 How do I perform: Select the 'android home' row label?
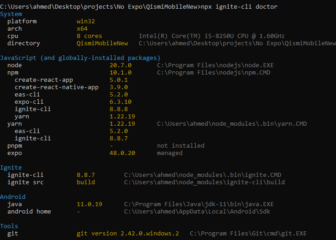pos(29,212)
